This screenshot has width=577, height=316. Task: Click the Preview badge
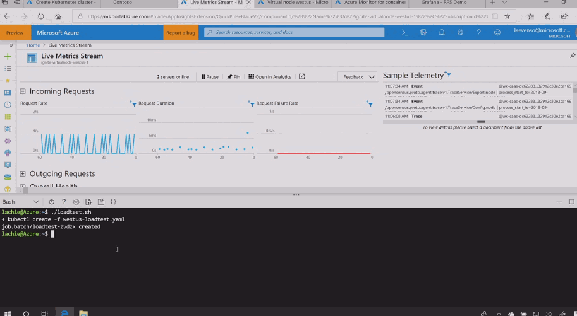[x=15, y=33]
